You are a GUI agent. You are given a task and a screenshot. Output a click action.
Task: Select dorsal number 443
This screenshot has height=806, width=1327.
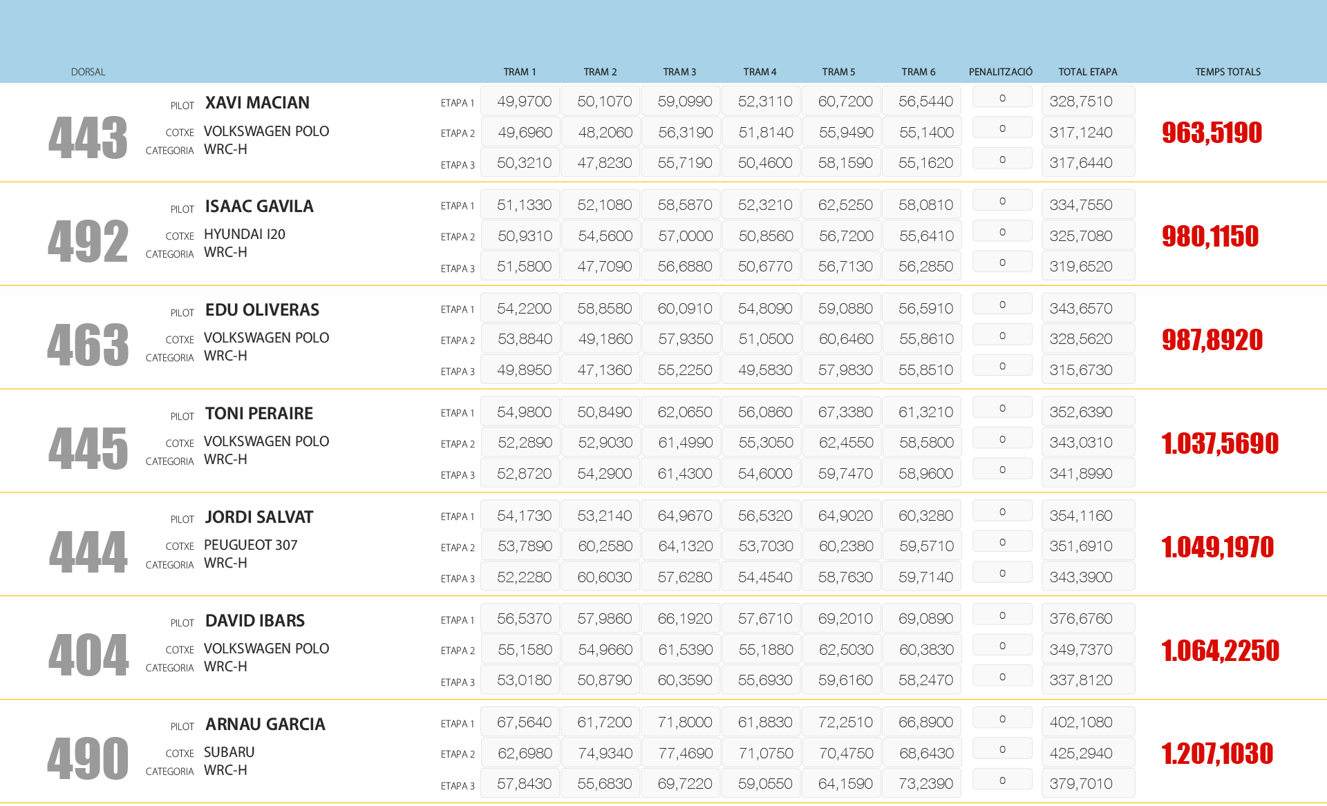tap(88, 137)
